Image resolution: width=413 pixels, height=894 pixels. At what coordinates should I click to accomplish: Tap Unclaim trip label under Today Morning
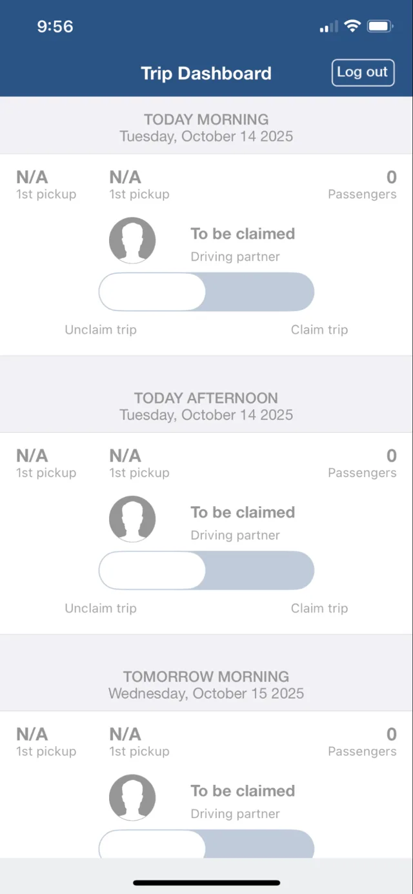click(101, 330)
